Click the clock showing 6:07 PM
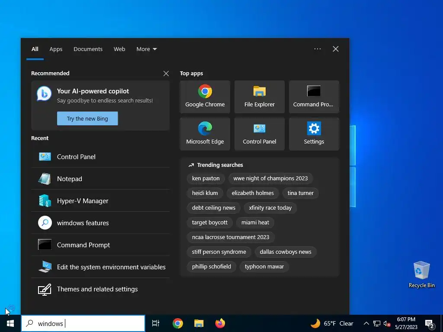Image resolution: width=443 pixels, height=332 pixels. point(406,323)
